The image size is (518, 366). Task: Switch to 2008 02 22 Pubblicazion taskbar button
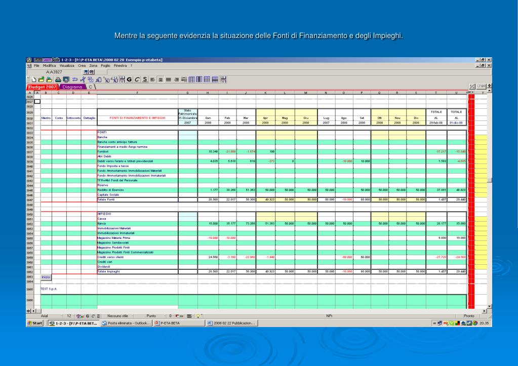click(x=232, y=323)
